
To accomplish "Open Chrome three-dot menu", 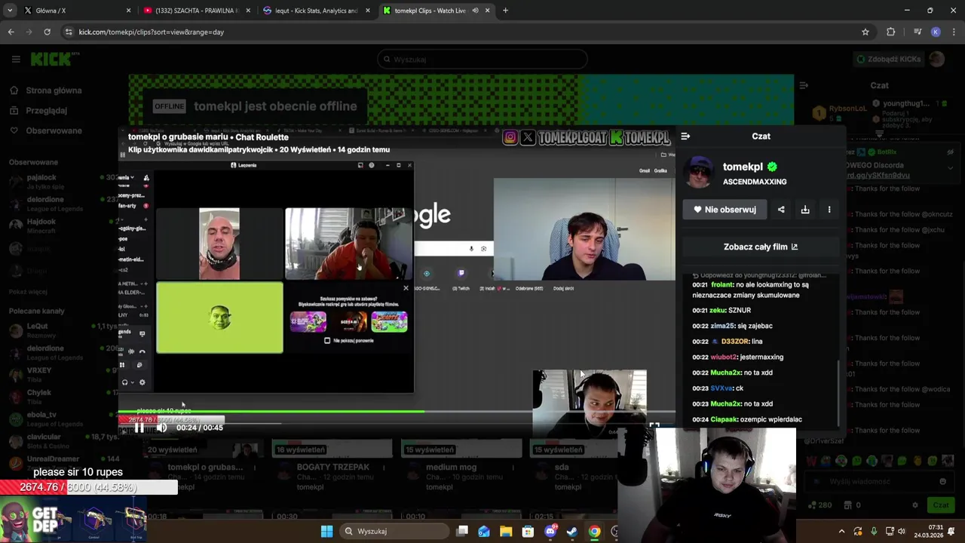I will coord(954,32).
